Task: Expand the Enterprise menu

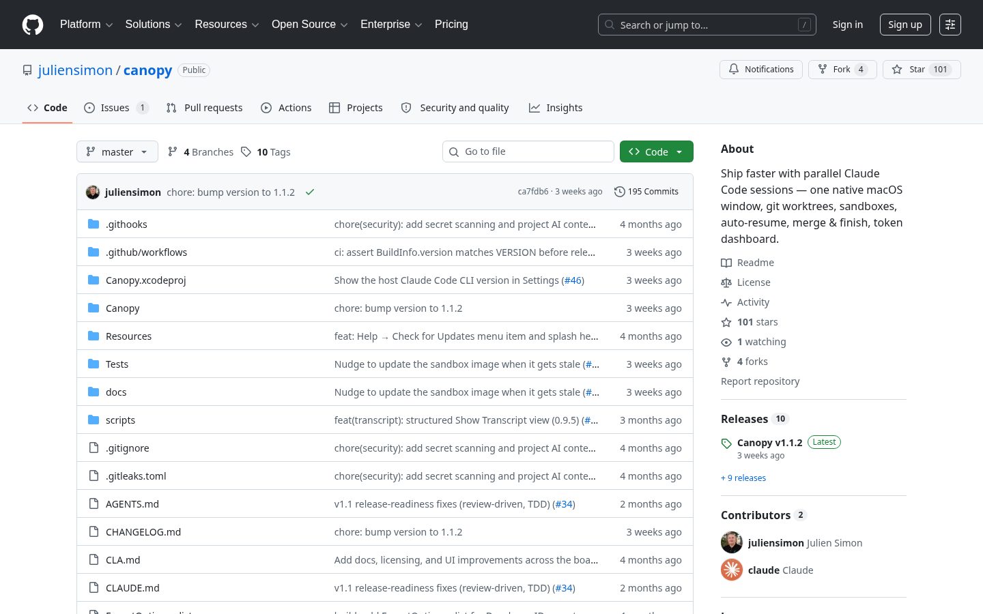Action: [x=391, y=25]
